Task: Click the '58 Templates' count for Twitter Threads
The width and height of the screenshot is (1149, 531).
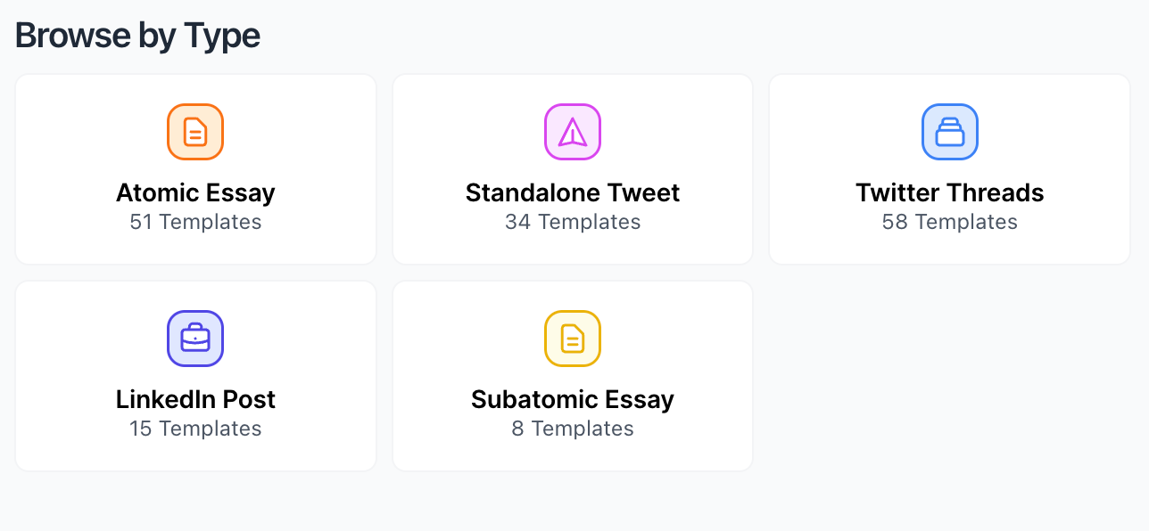Action: click(949, 222)
